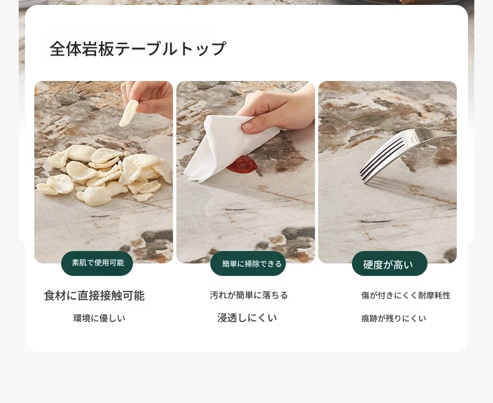Screen dimensions: 493x403
Task: Click the 浸透しにくい text
Action: (247, 318)
